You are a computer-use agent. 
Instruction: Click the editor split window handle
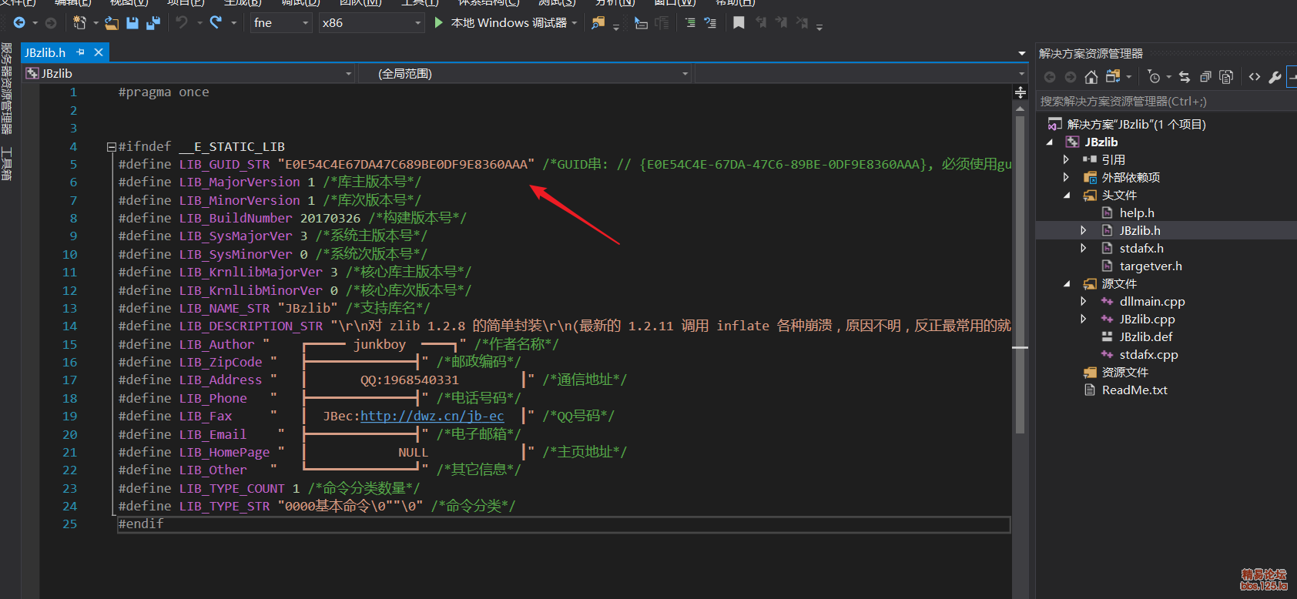[x=1021, y=92]
